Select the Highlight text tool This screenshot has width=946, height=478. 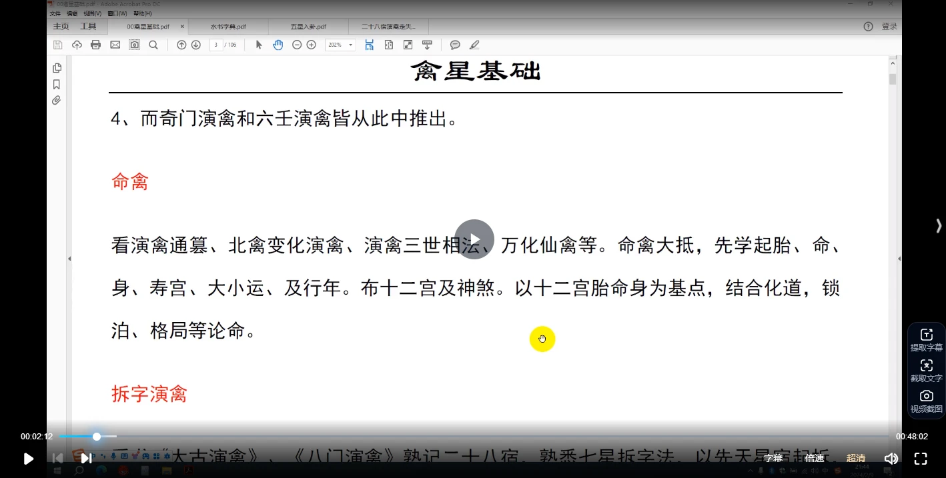click(474, 45)
